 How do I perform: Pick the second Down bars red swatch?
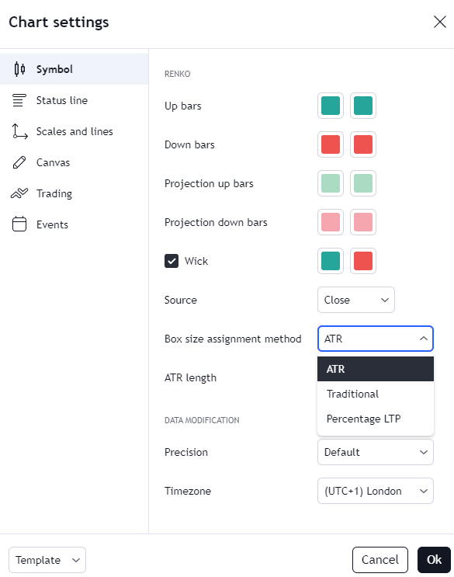[363, 144]
